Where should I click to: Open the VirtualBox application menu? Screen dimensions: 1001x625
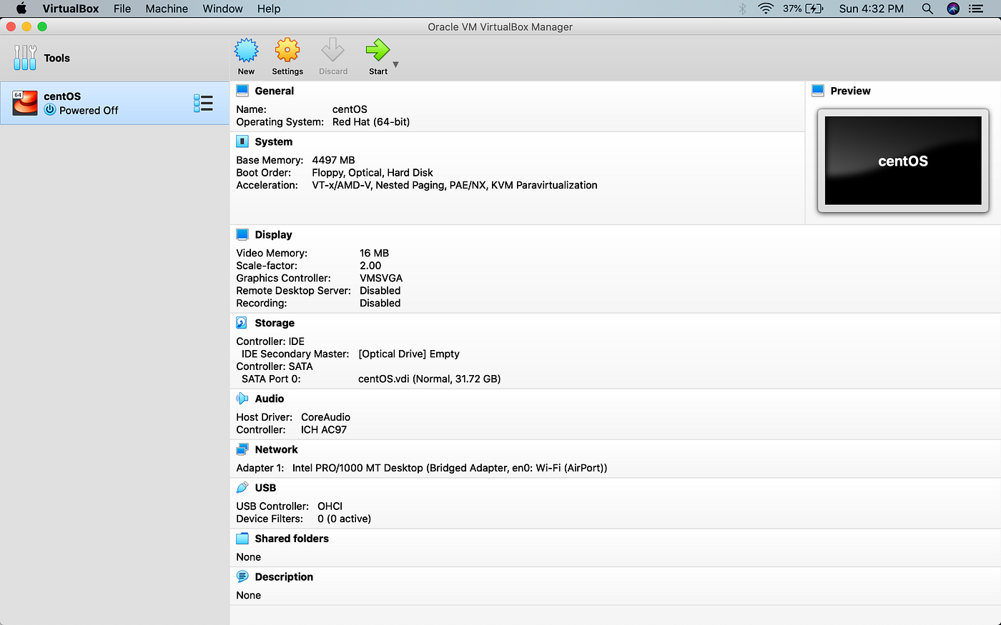tap(71, 9)
